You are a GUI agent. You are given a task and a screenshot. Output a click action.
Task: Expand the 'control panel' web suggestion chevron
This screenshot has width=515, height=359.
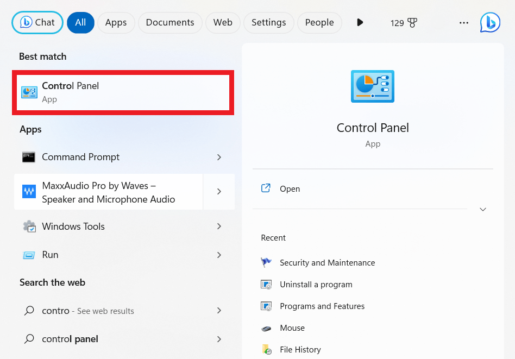pos(219,339)
